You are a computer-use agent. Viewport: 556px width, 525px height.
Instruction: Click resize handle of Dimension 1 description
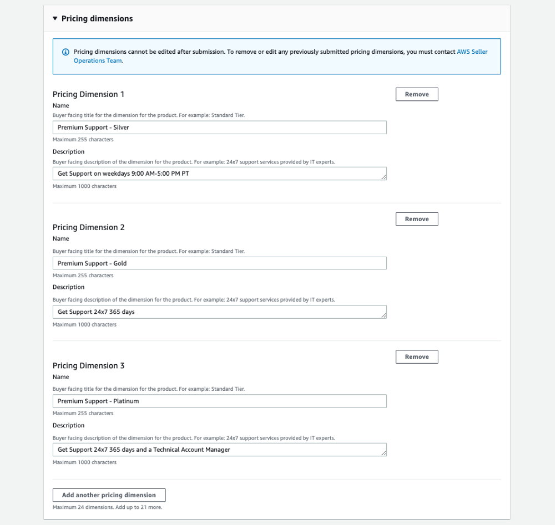383,177
